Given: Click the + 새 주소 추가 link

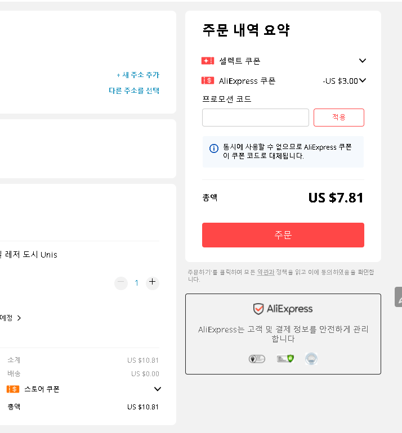Looking at the screenshot, I should click(138, 75).
